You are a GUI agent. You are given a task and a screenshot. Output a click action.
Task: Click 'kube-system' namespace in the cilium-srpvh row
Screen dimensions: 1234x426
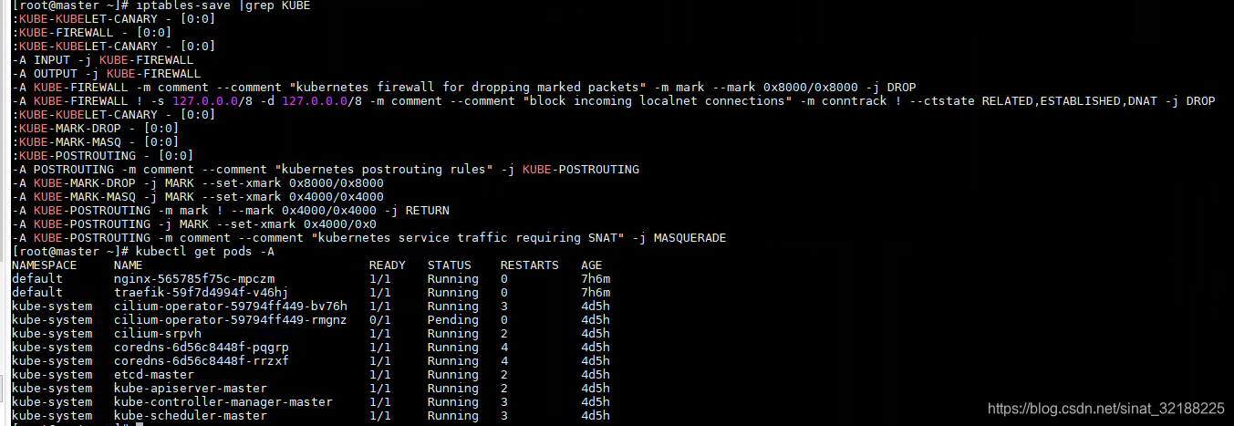(52, 333)
